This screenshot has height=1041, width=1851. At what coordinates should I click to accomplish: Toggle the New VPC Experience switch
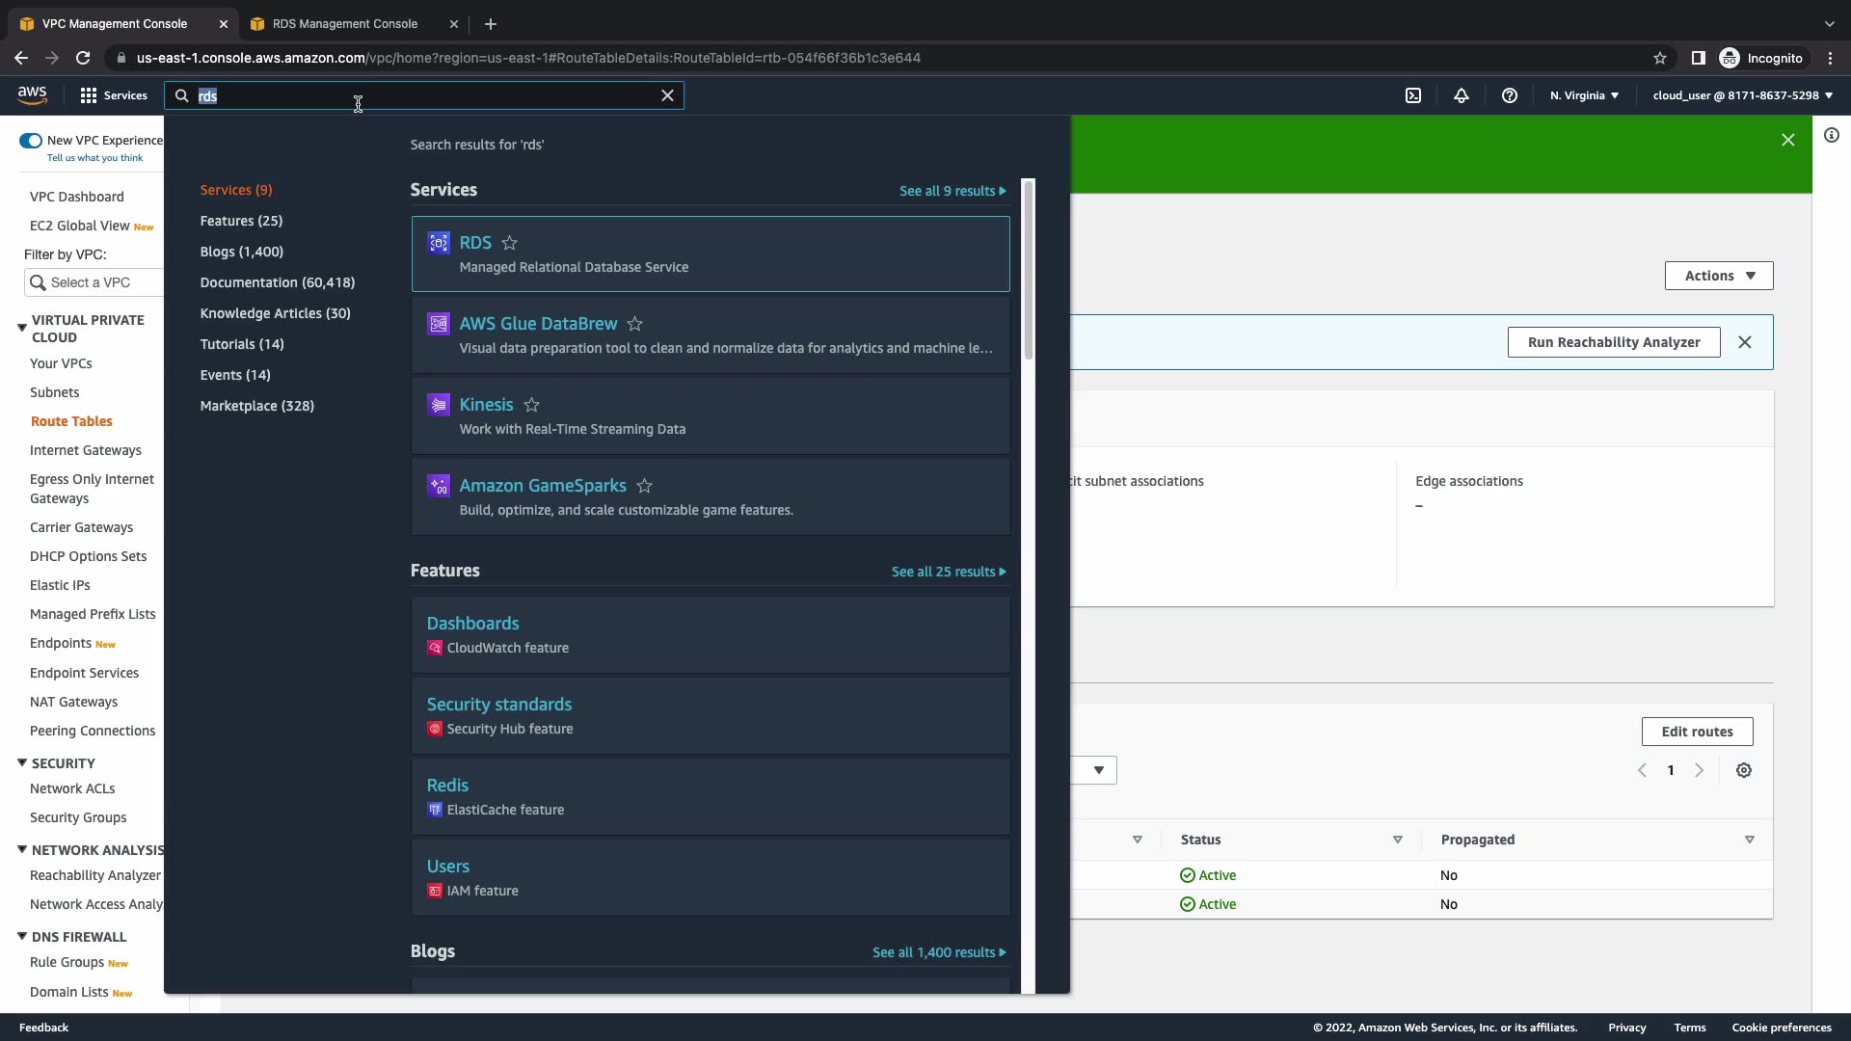pyautogui.click(x=31, y=141)
